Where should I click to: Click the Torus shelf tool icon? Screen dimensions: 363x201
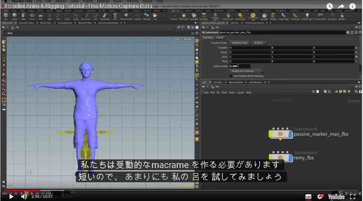coord(32,16)
